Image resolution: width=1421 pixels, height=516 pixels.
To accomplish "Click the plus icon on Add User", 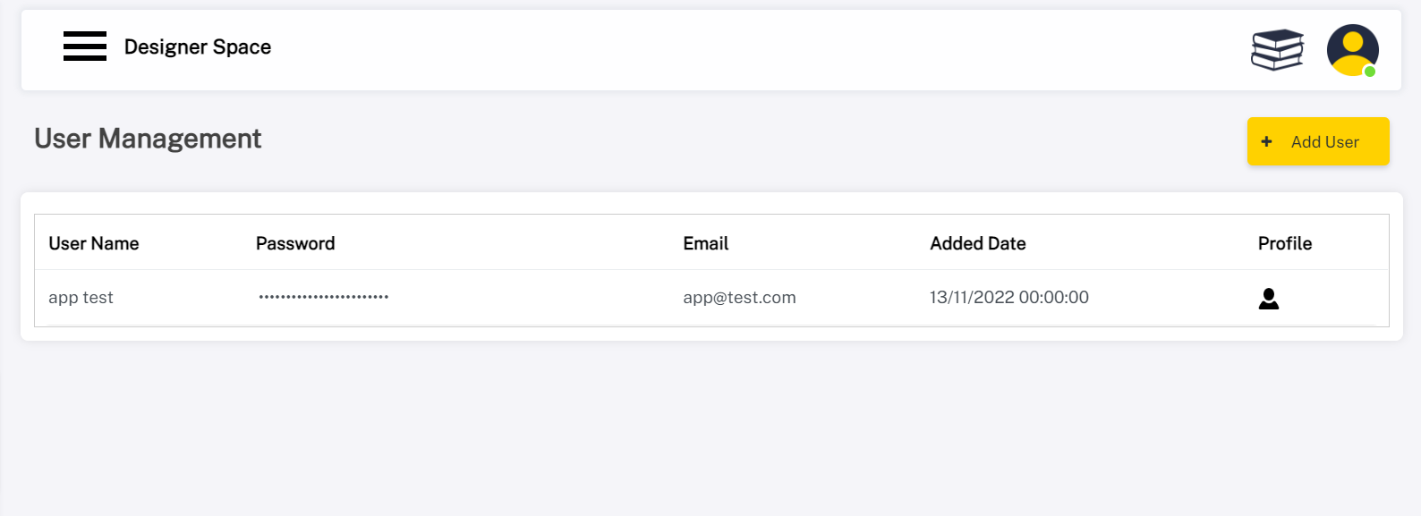I will click(x=1266, y=141).
